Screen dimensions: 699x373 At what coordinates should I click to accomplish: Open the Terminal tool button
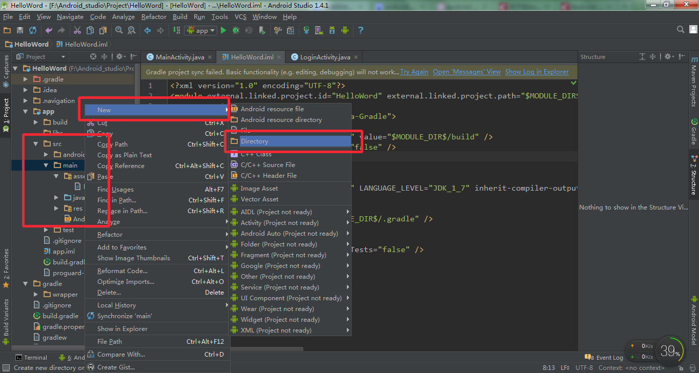pyautogui.click(x=31, y=358)
